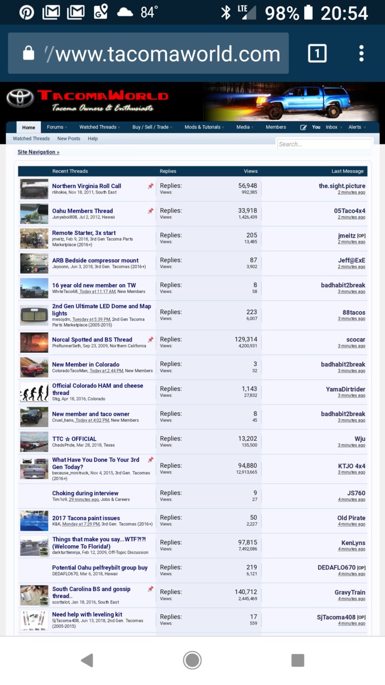
Task: Open the New Posts sub-navigation link
Action: [68, 139]
